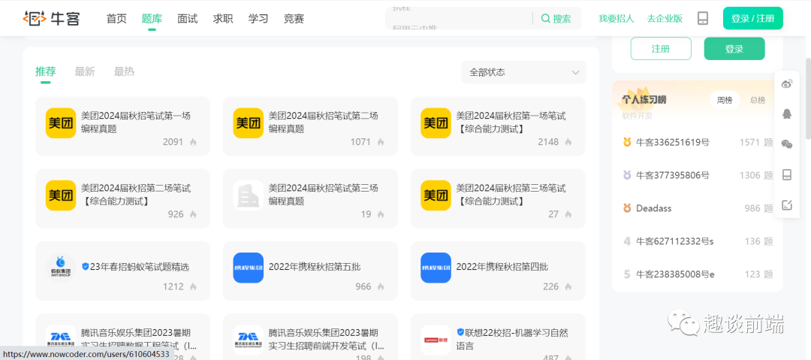Open user Deadass in leaderboard
Screen dimensions: 811x360
coord(654,208)
